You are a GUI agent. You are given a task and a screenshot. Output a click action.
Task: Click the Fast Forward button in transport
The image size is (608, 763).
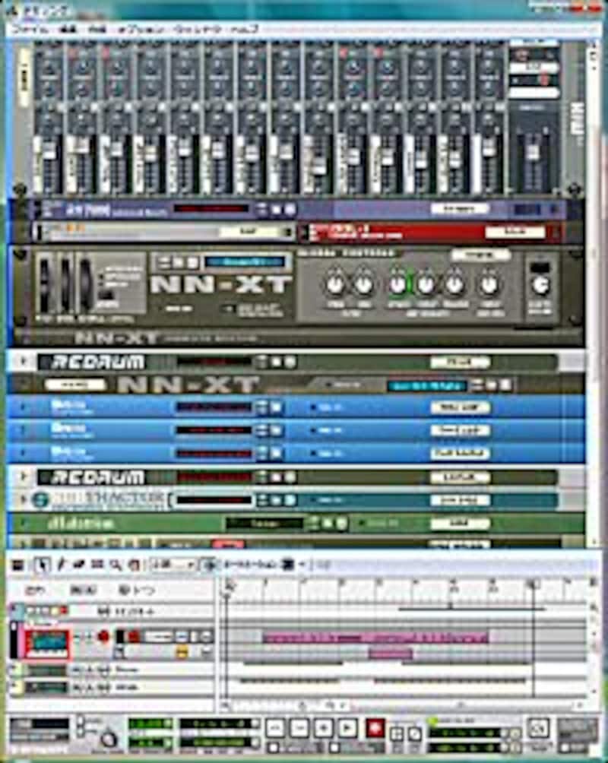click(x=299, y=728)
